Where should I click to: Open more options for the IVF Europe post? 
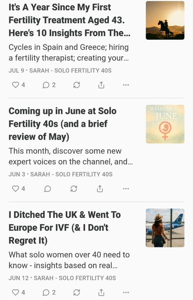tap(126, 292)
